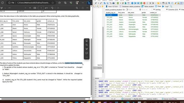This screenshot has height=103, width=184.
Task: Open the run query dropdown arrow
Action: (156, 3)
